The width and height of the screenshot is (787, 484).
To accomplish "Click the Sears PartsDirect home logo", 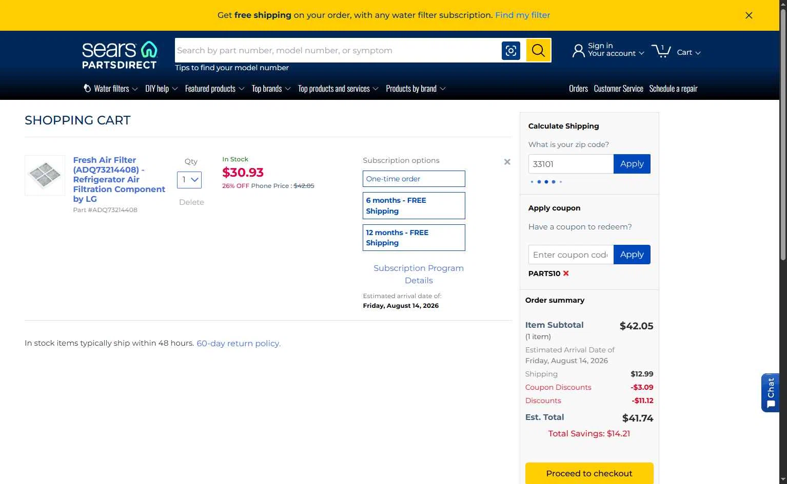I will click(120, 55).
